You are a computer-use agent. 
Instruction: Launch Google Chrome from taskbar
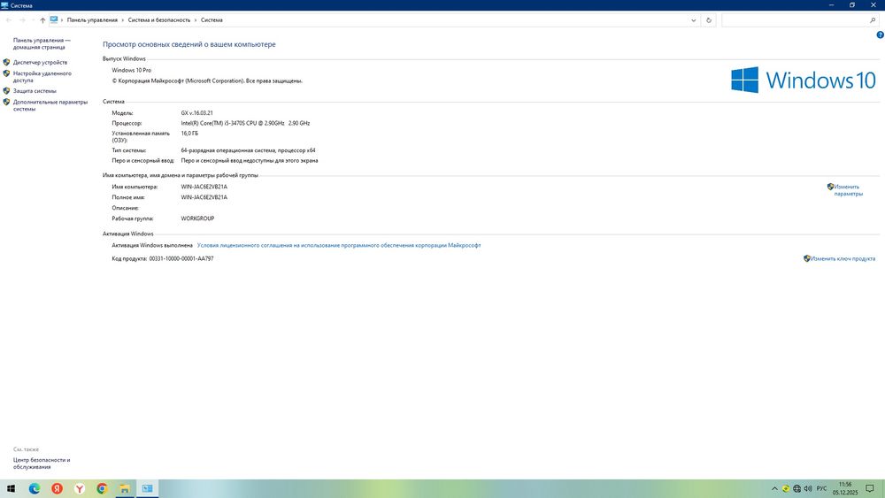(x=102, y=488)
